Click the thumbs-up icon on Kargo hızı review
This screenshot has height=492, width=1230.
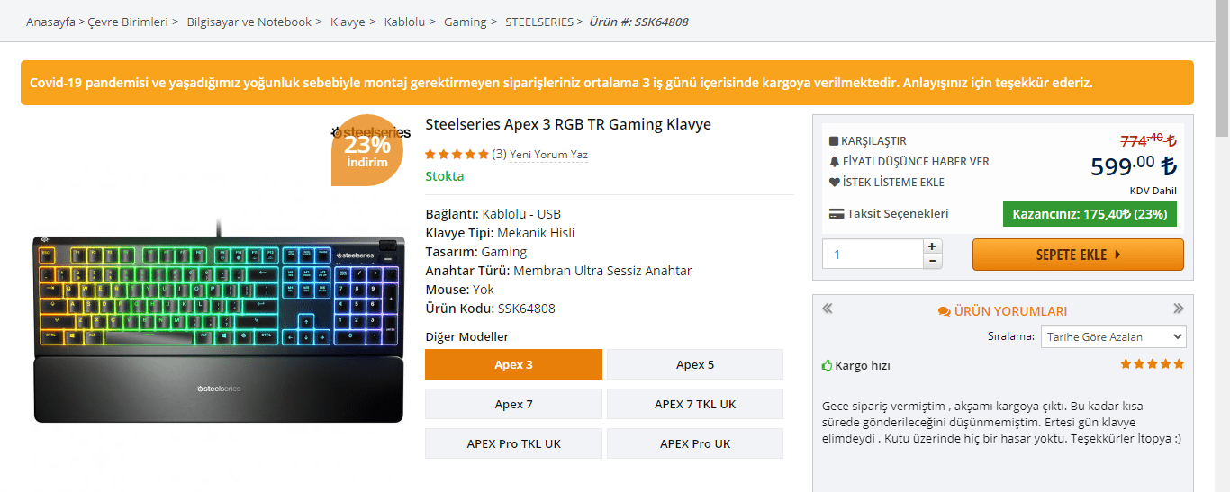pyautogui.click(x=828, y=366)
